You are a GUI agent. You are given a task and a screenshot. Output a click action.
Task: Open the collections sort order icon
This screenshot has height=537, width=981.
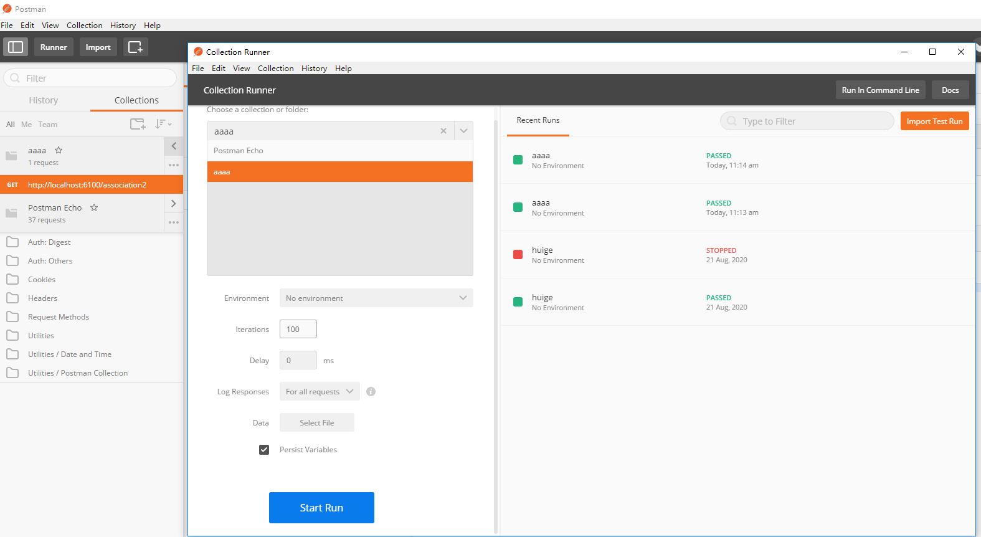pyautogui.click(x=163, y=124)
